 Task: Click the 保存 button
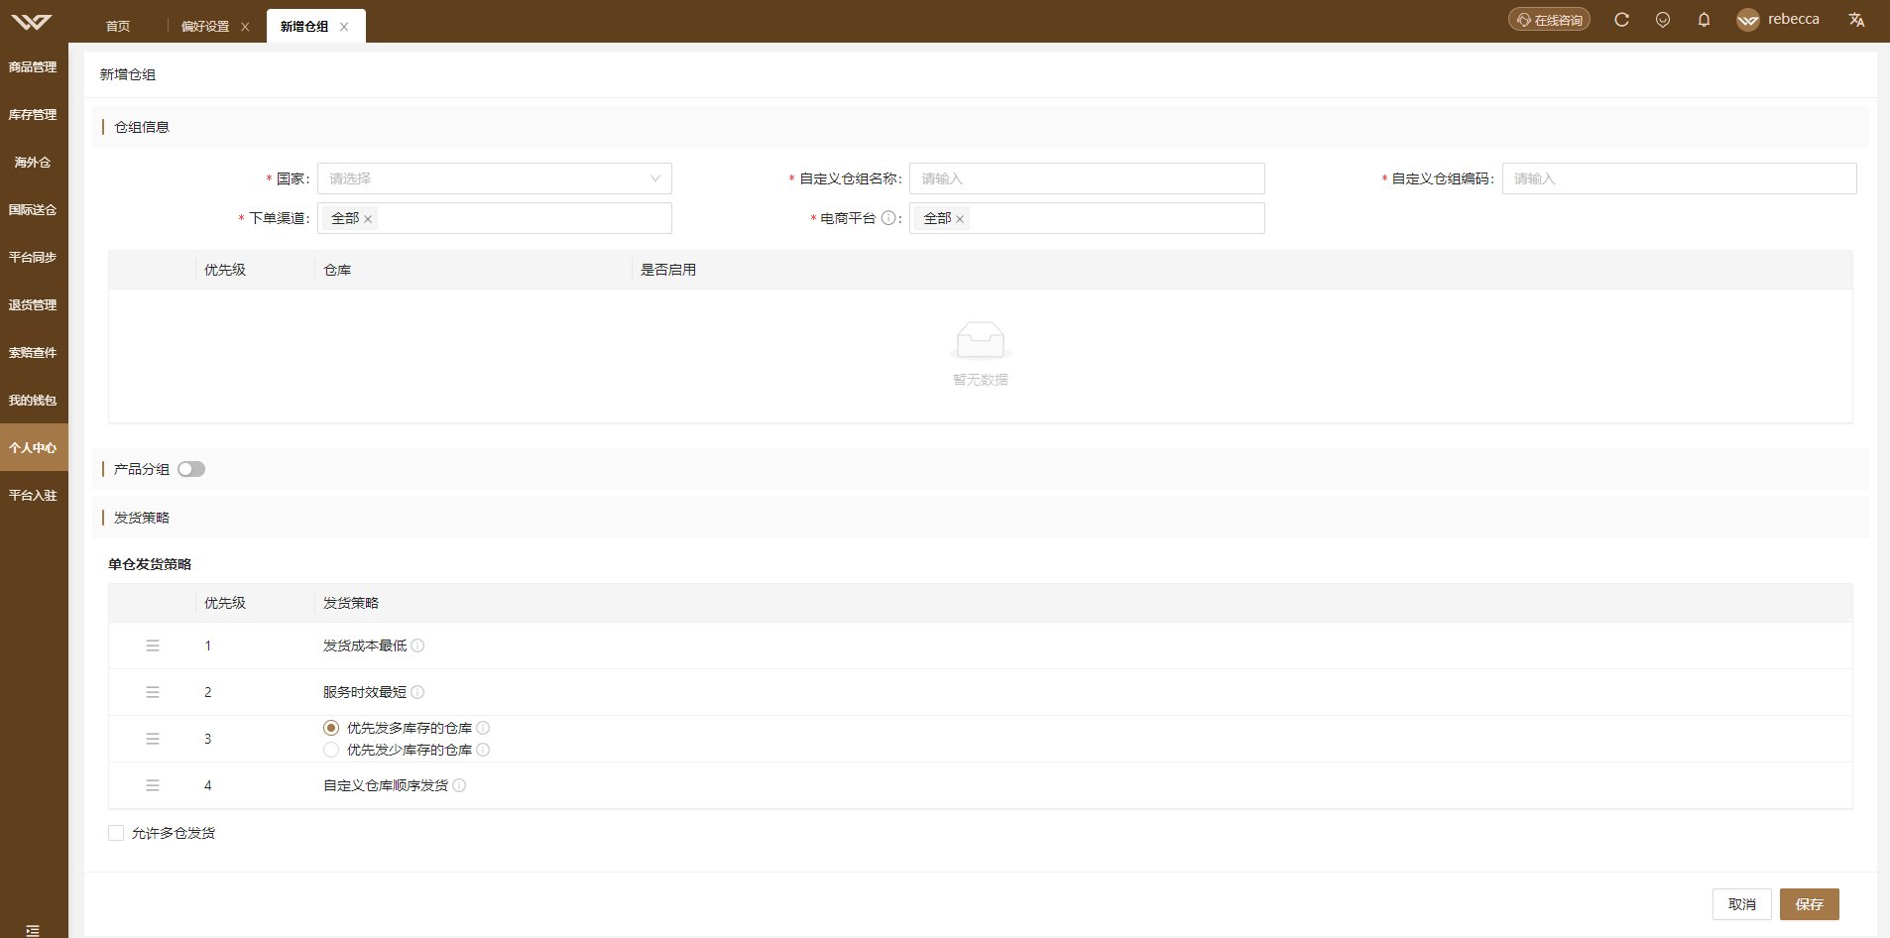click(x=1810, y=904)
